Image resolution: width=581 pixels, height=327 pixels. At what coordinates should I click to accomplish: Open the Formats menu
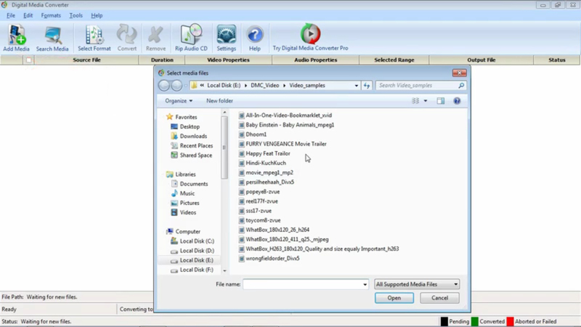[x=51, y=15]
